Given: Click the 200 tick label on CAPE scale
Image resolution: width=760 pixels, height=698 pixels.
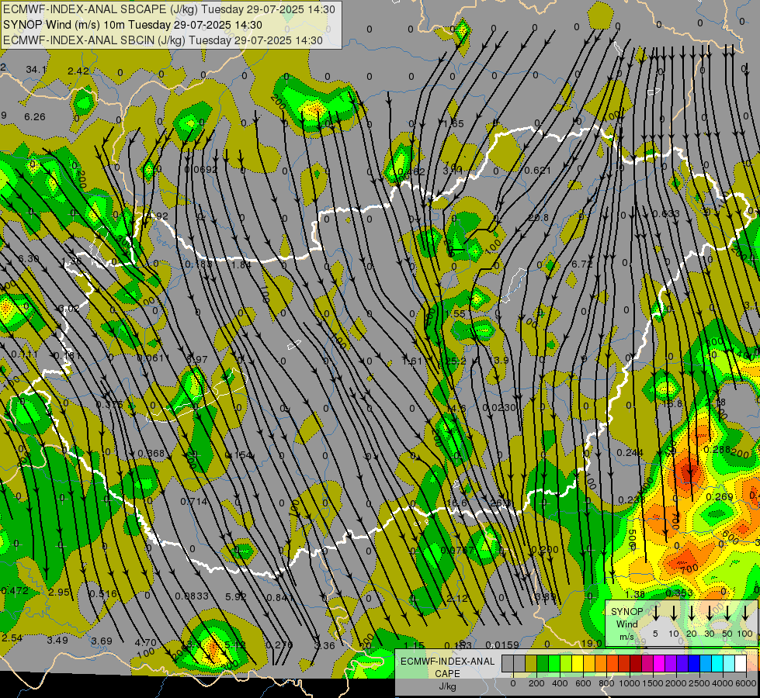Looking at the screenshot, I should pyautogui.click(x=536, y=683).
